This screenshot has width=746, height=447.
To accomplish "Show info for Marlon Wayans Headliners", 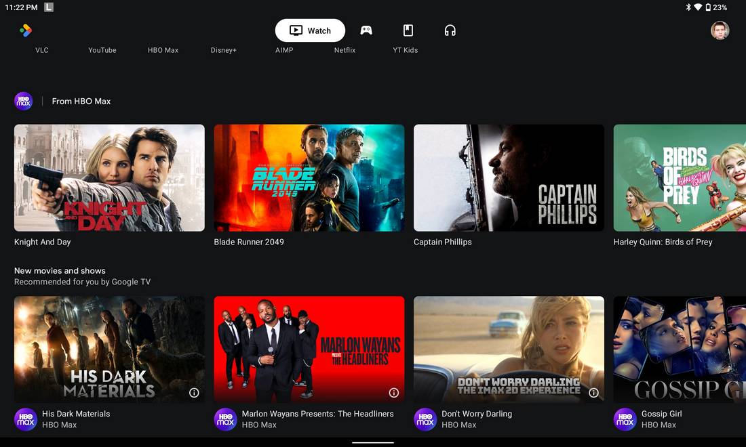I will 394,393.
